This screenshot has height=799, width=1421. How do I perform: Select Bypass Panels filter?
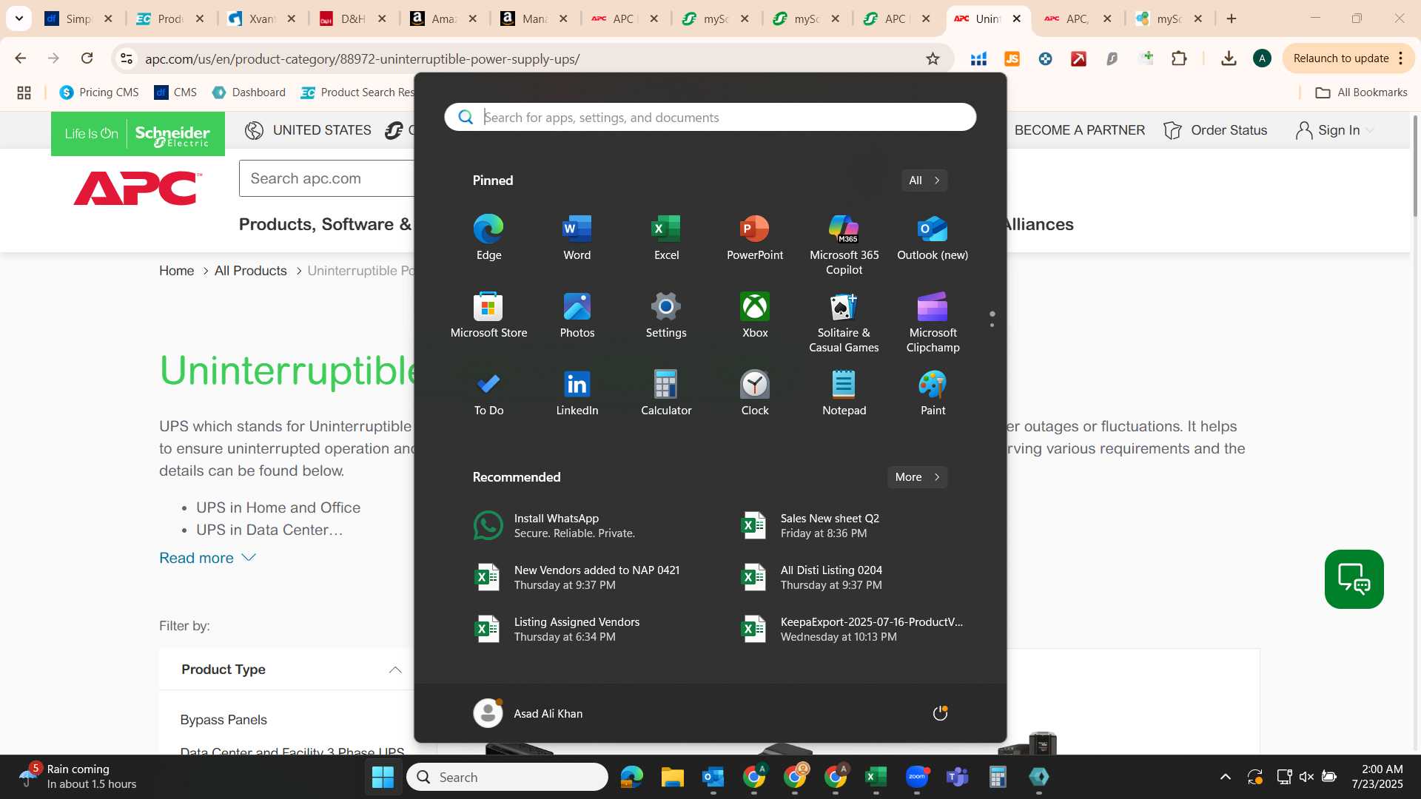pyautogui.click(x=224, y=720)
